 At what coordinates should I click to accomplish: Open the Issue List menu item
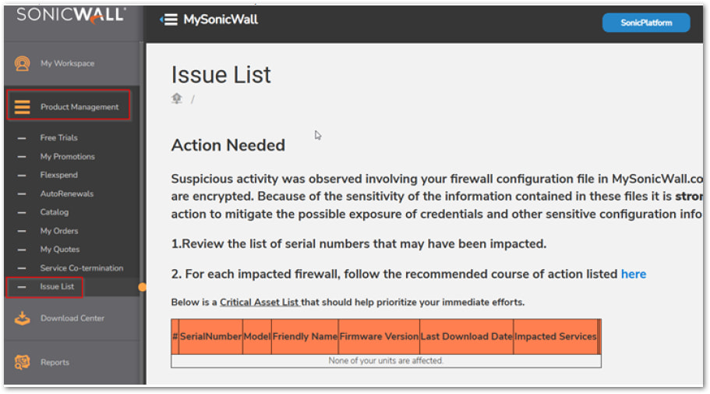[57, 287]
